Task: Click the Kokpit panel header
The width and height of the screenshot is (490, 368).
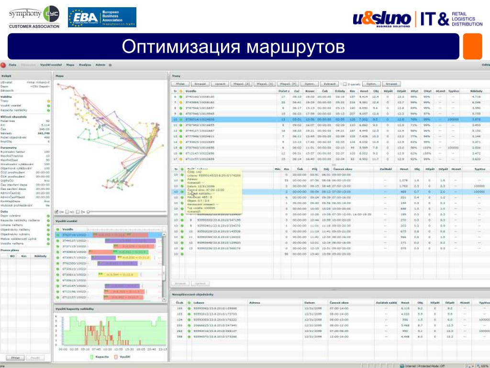Action: click(26, 76)
